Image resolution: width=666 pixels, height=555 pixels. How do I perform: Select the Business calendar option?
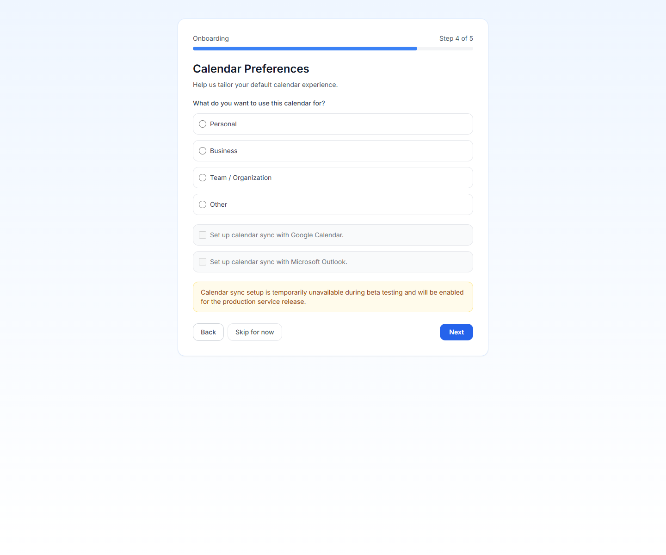[203, 151]
